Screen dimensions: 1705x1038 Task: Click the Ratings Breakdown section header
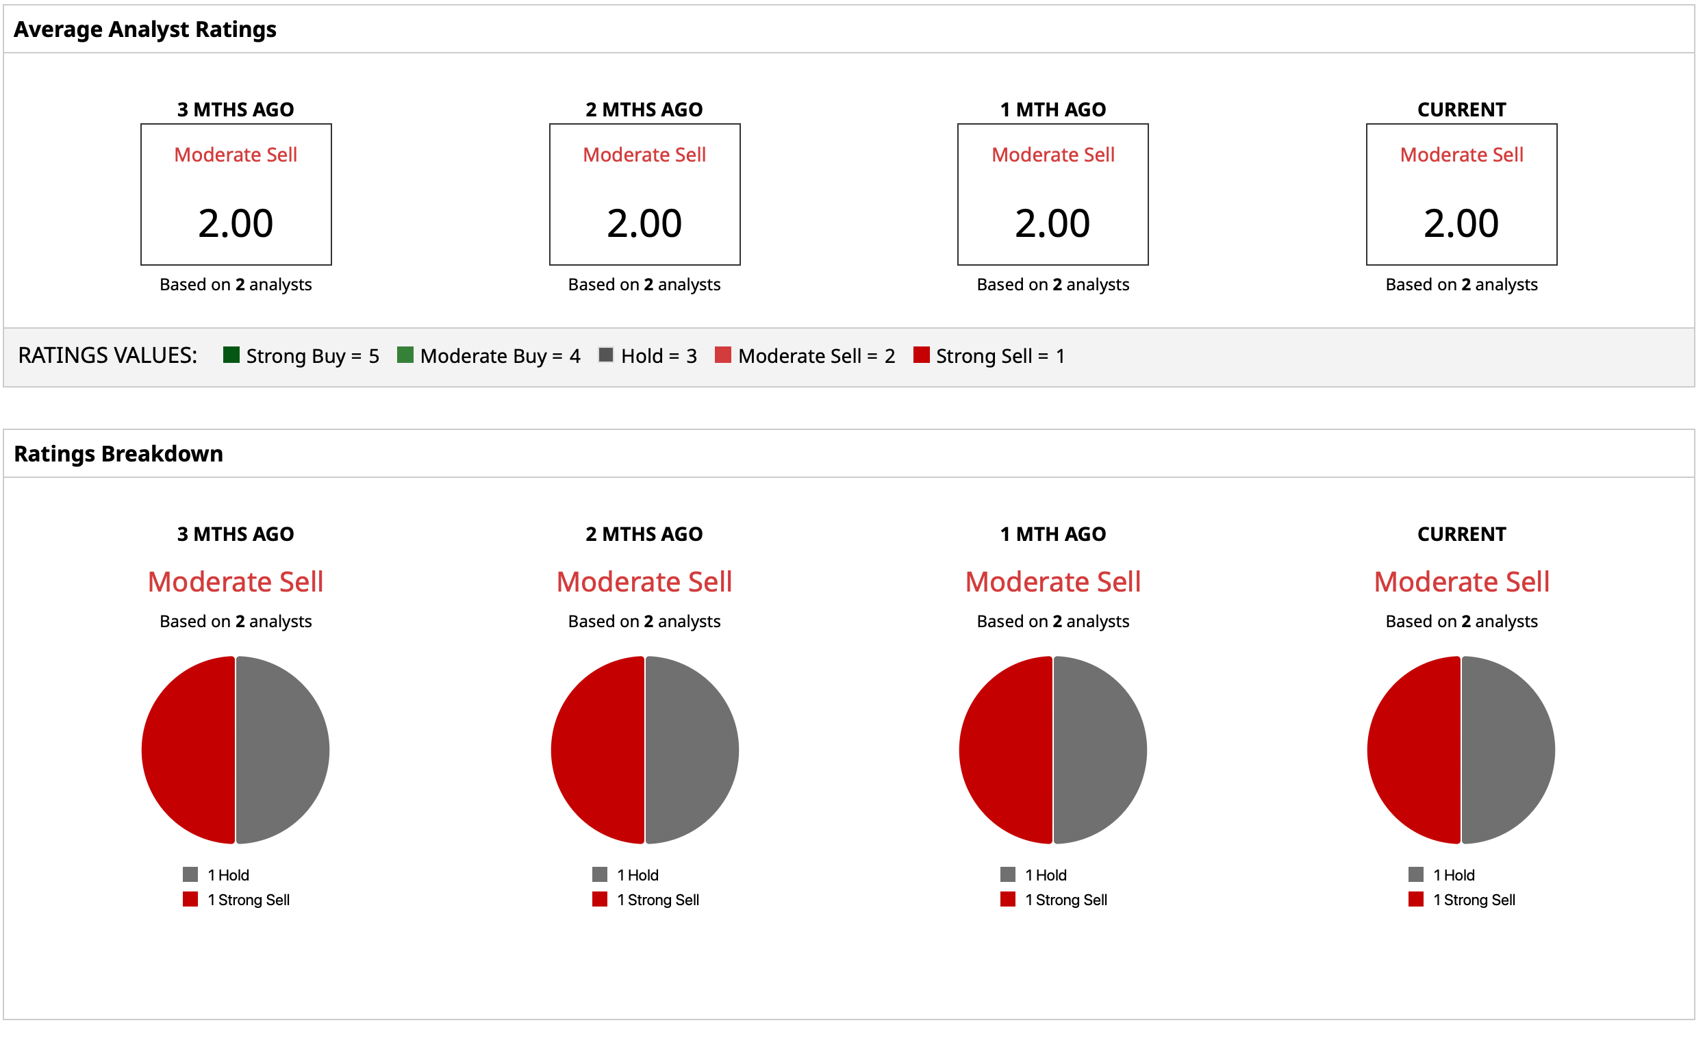(x=118, y=453)
